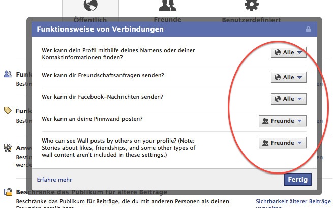
Task: Click the 'Wer kann an deine Pinnwand posten?' text
Action: 92,119
